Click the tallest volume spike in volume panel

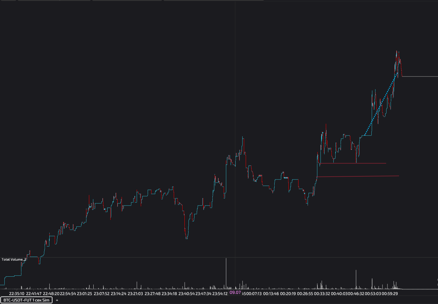(226, 273)
